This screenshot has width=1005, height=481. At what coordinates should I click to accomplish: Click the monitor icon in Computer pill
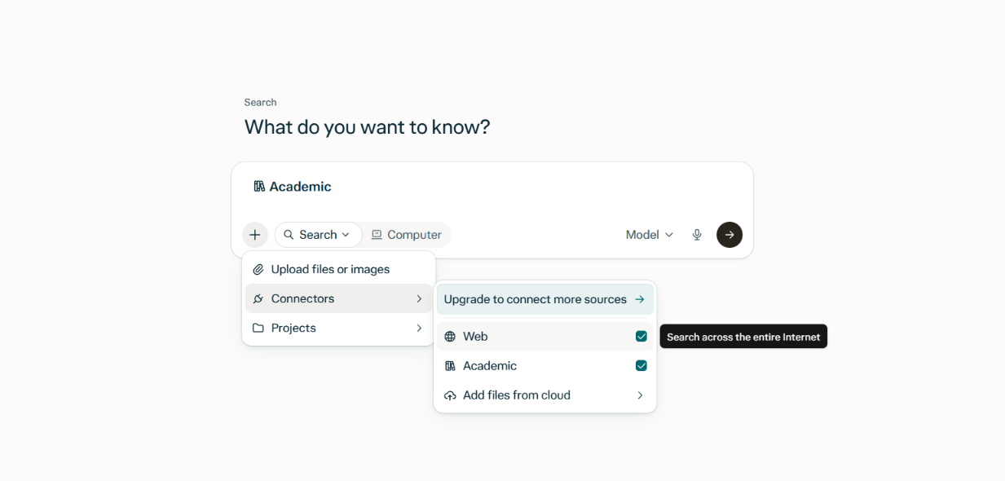pos(377,235)
